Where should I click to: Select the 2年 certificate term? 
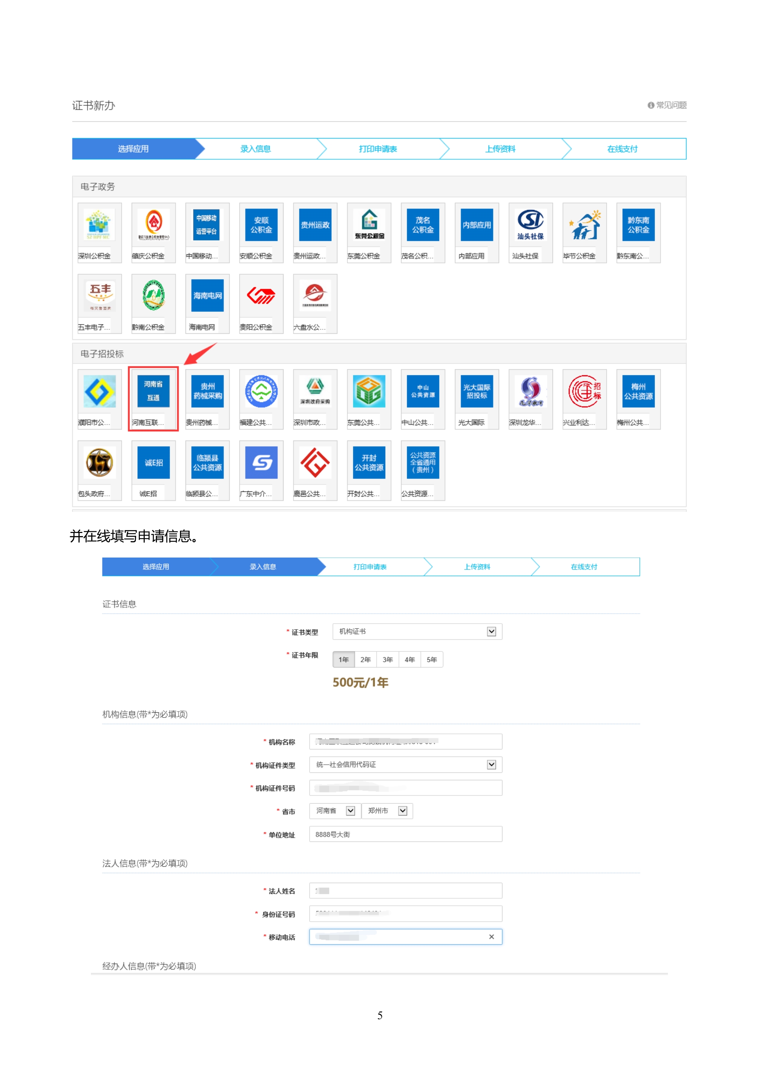point(366,659)
